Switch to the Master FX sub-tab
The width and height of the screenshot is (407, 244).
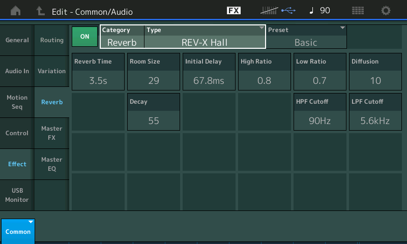(52, 133)
